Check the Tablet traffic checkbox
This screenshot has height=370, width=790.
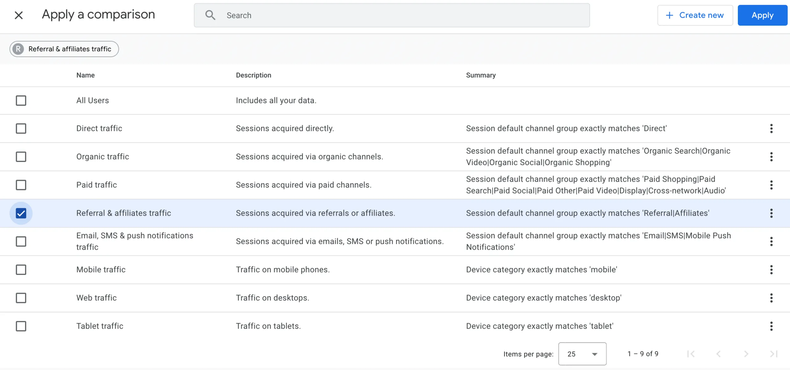[x=21, y=326]
